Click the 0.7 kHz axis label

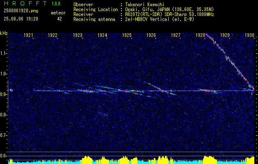coord(3,135)
